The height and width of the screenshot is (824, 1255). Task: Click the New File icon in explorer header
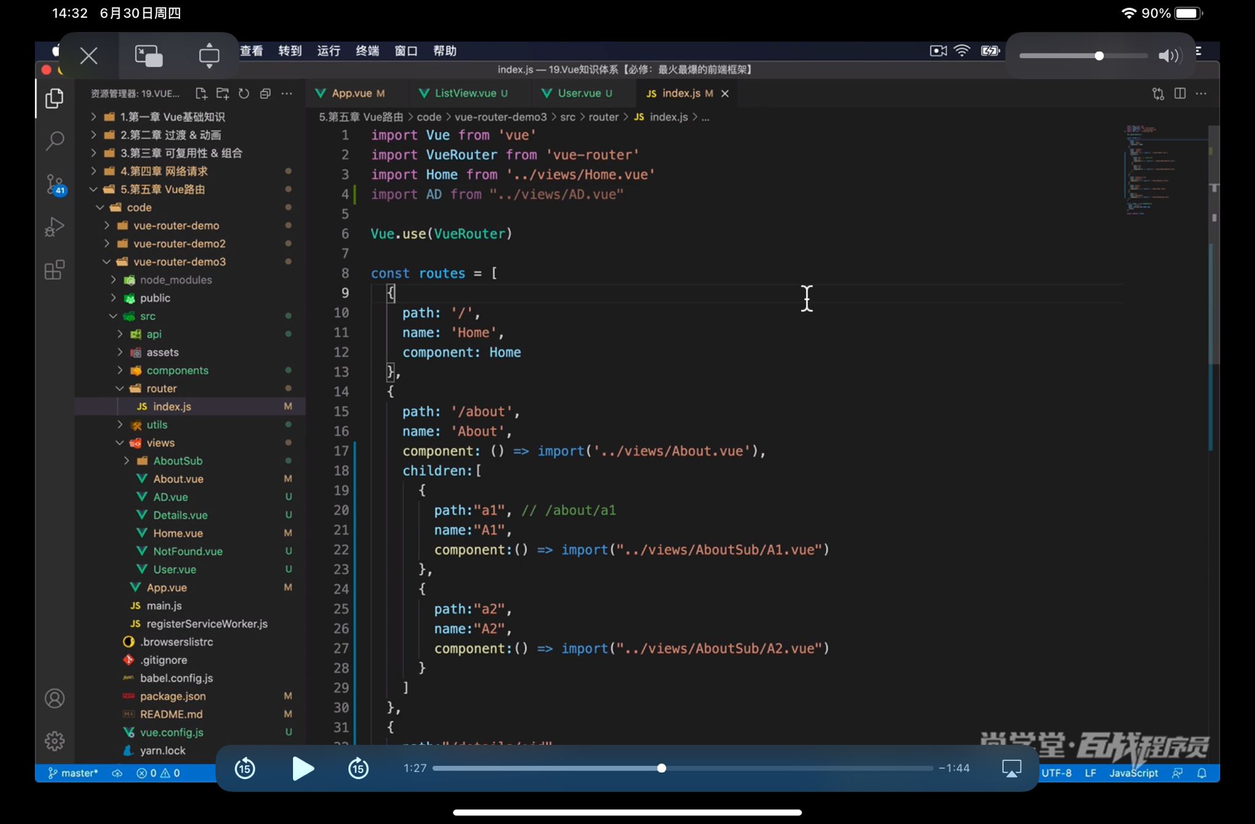201,93
